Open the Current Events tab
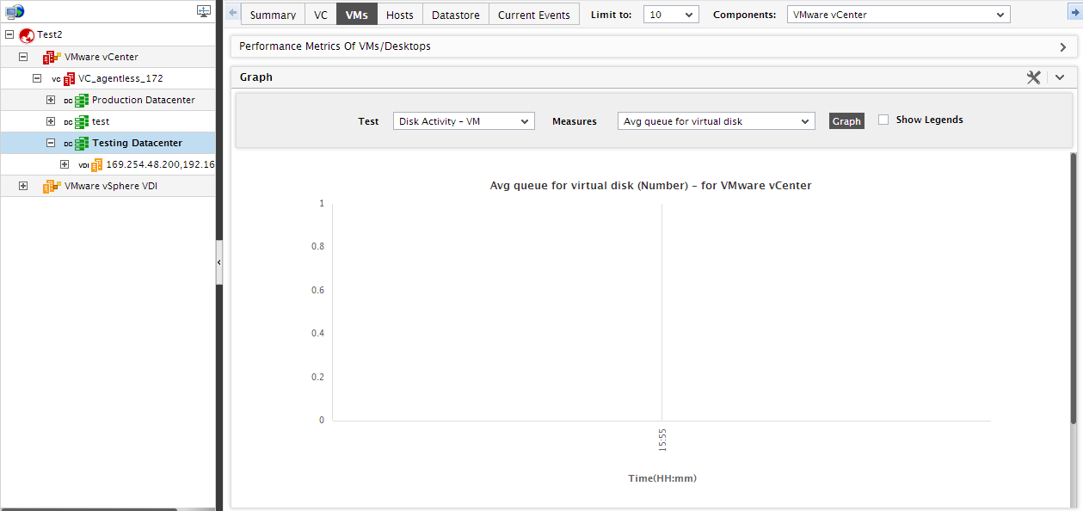 coord(534,15)
